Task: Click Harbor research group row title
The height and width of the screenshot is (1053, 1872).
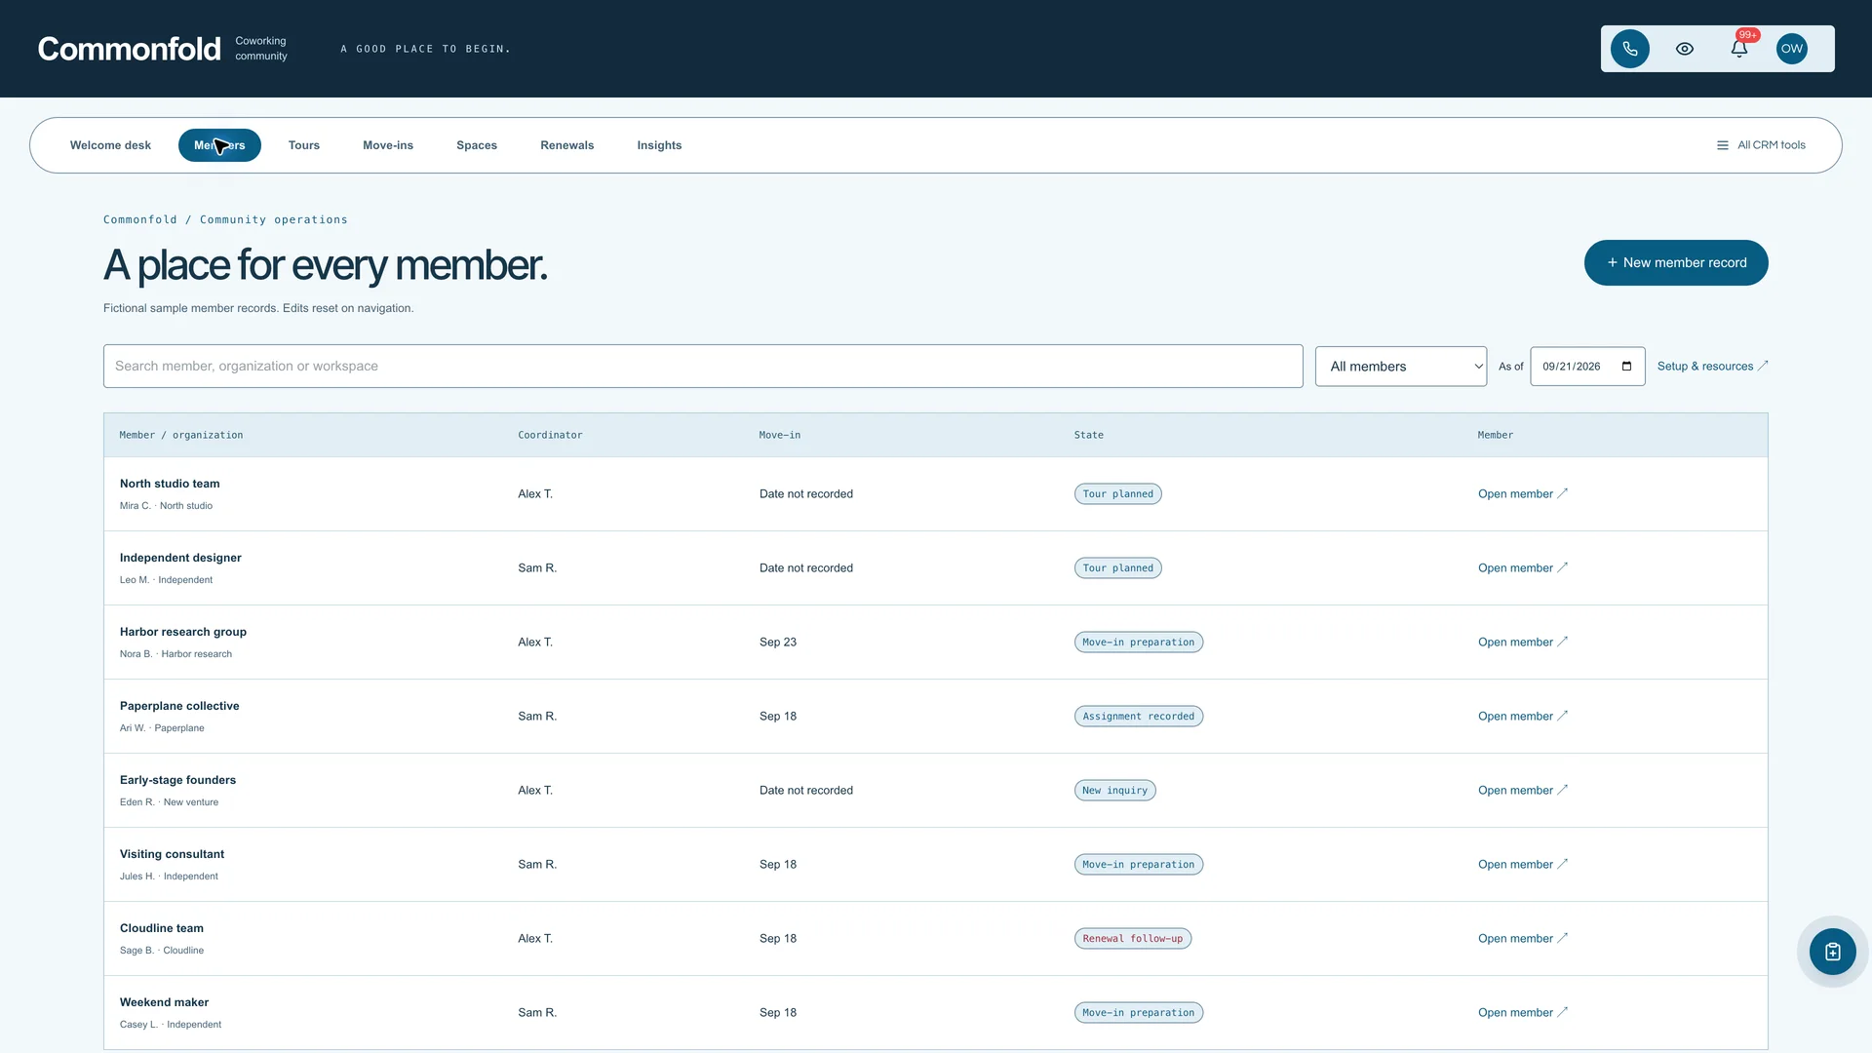Action: pos(183,632)
